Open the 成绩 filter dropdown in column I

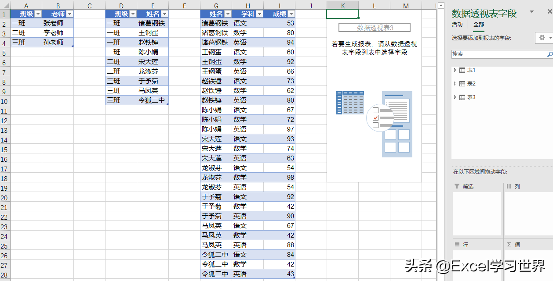coord(291,14)
